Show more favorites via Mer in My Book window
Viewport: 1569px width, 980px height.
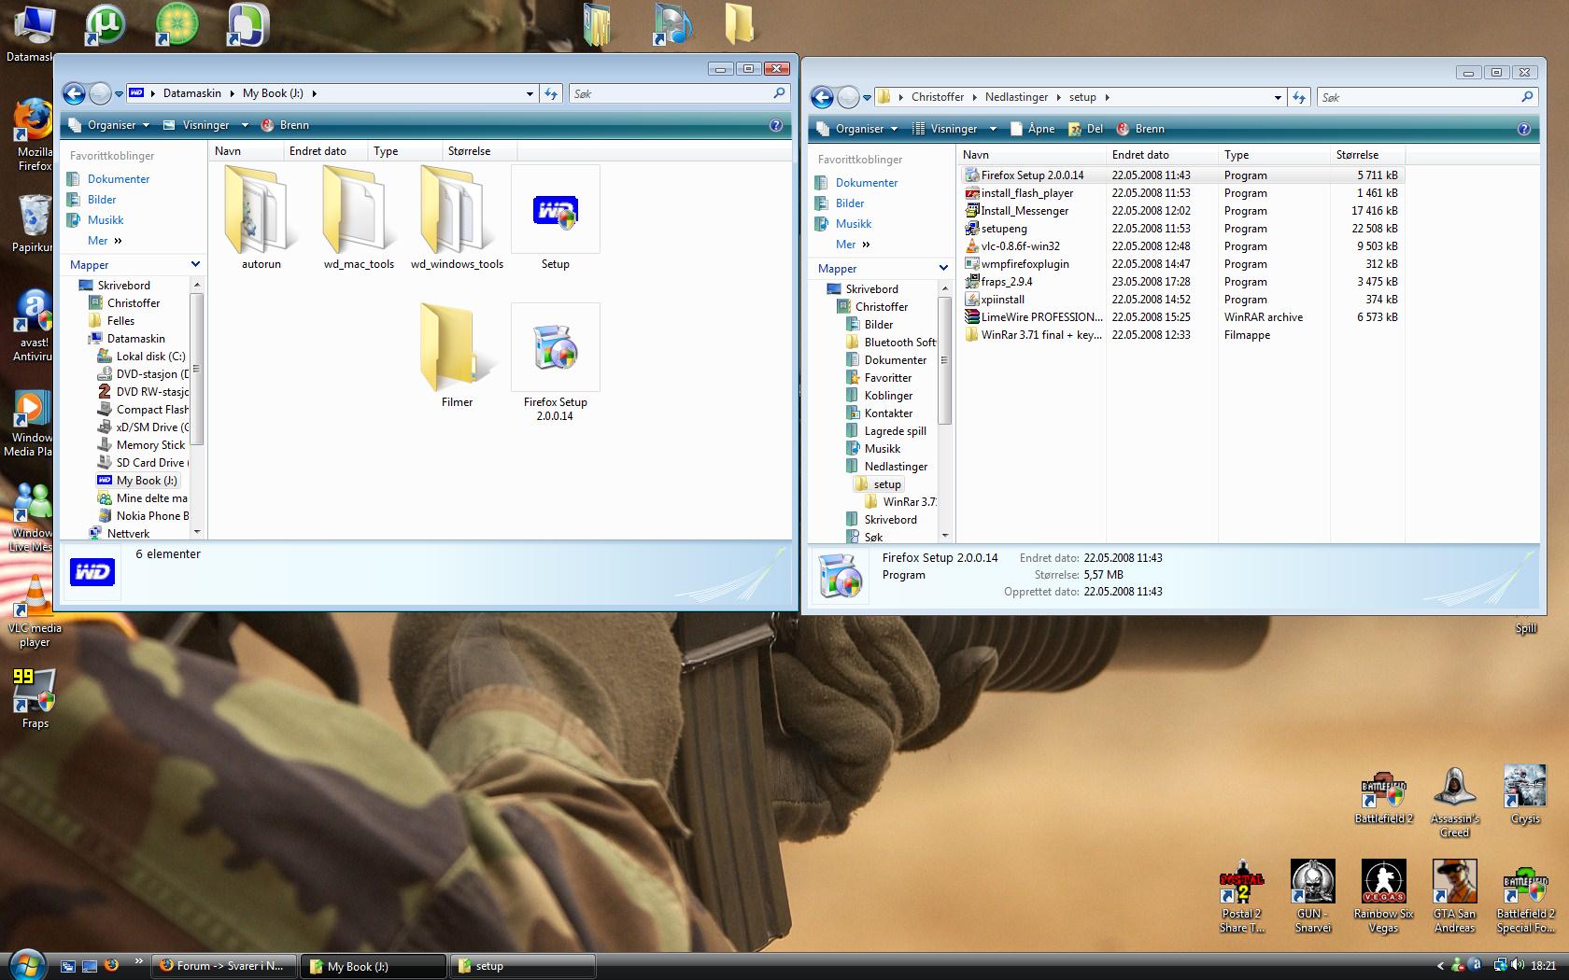pyautogui.click(x=105, y=241)
